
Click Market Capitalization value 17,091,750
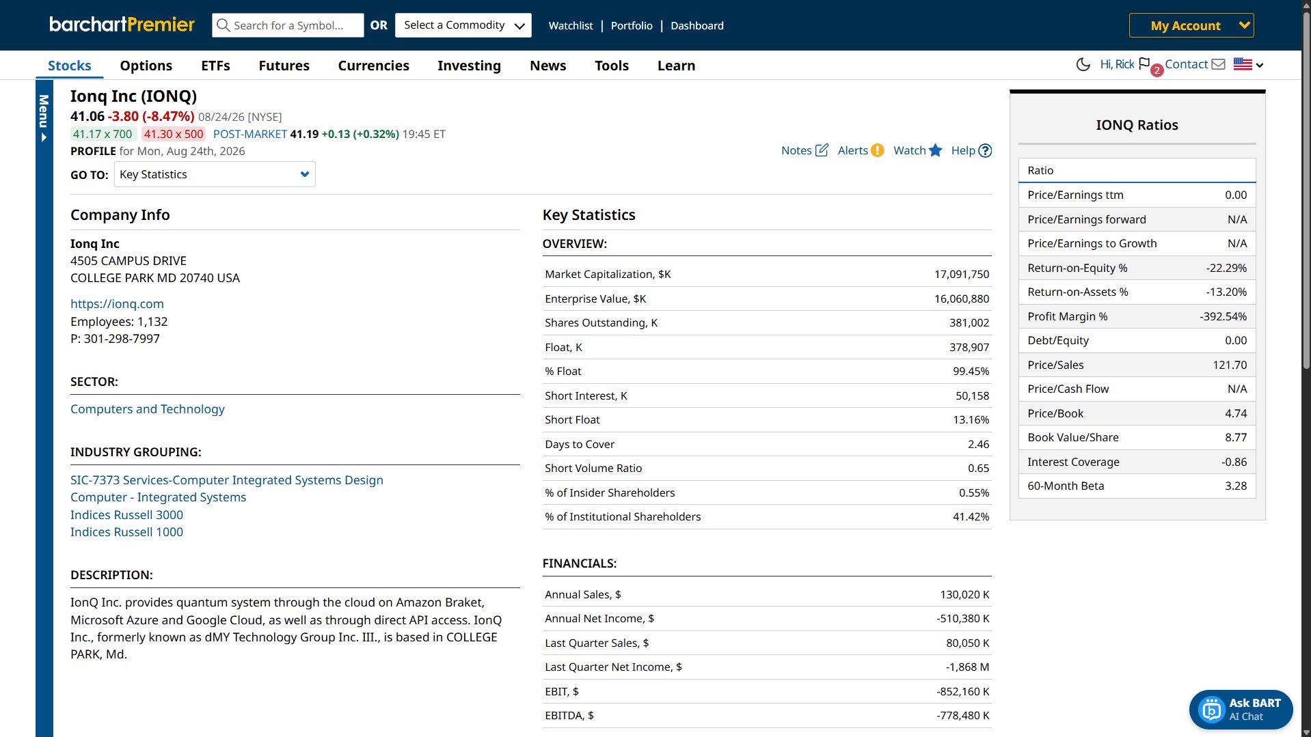click(x=961, y=274)
